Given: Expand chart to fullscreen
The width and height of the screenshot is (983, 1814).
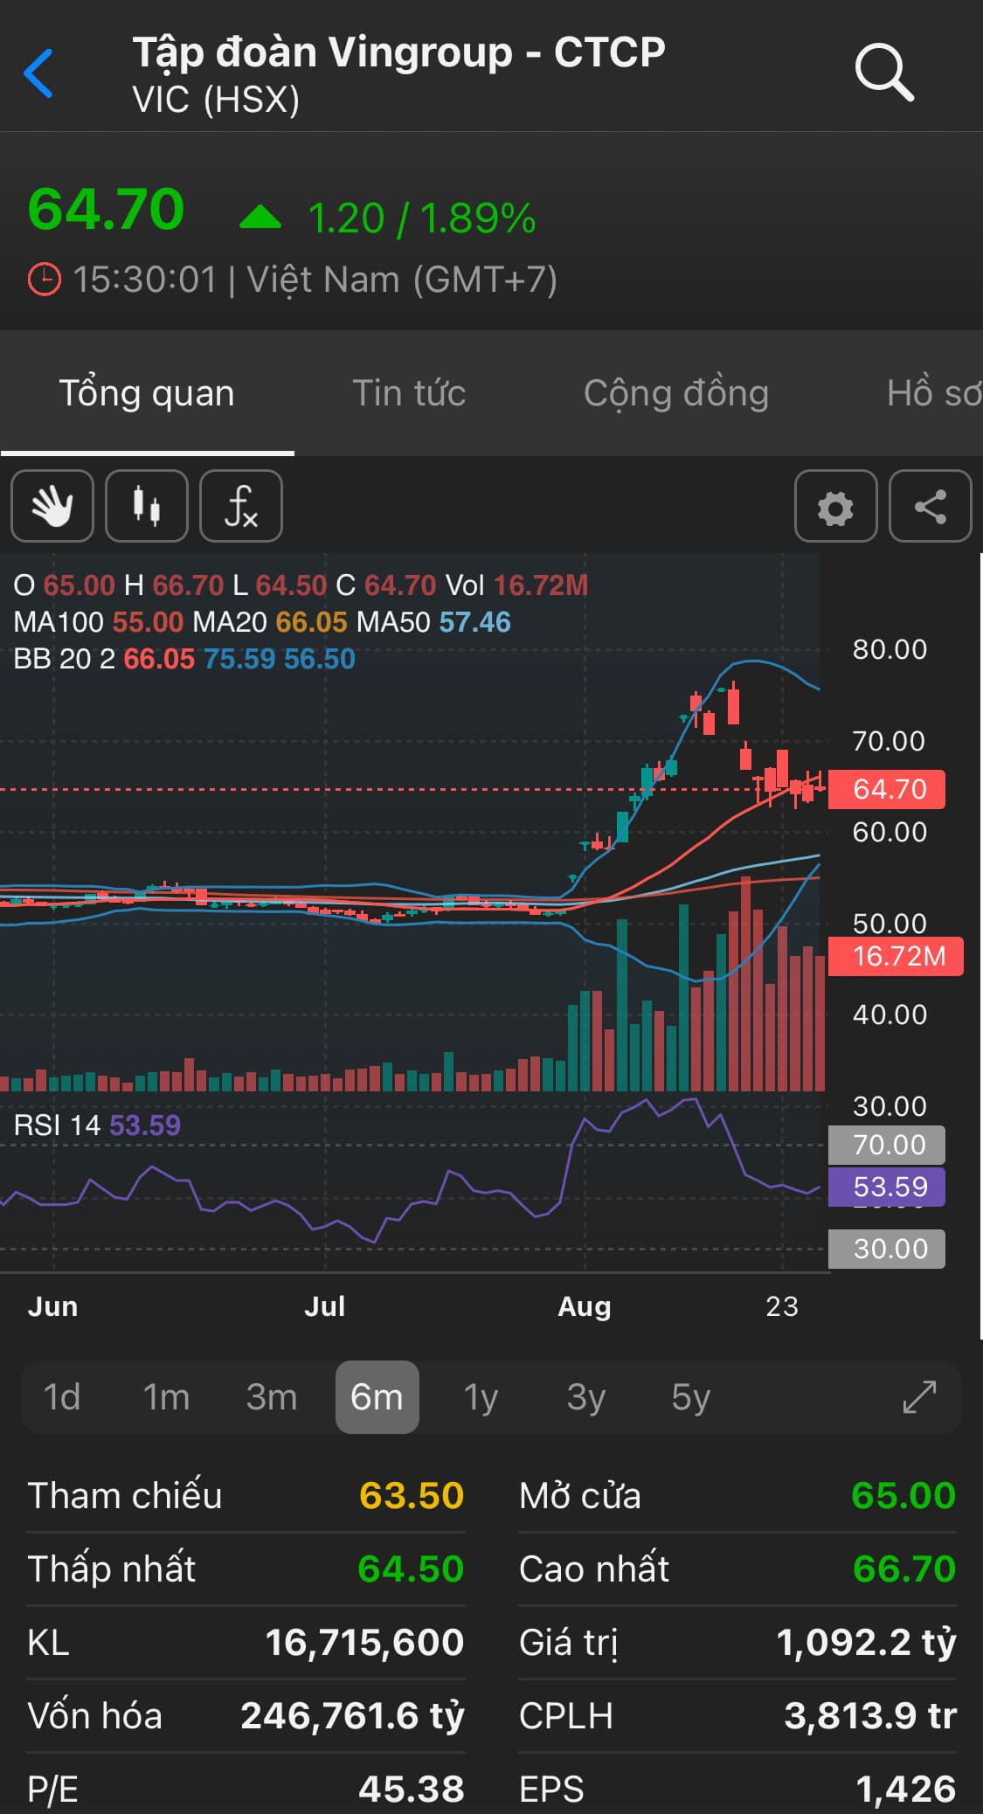Looking at the screenshot, I should [x=919, y=1396].
